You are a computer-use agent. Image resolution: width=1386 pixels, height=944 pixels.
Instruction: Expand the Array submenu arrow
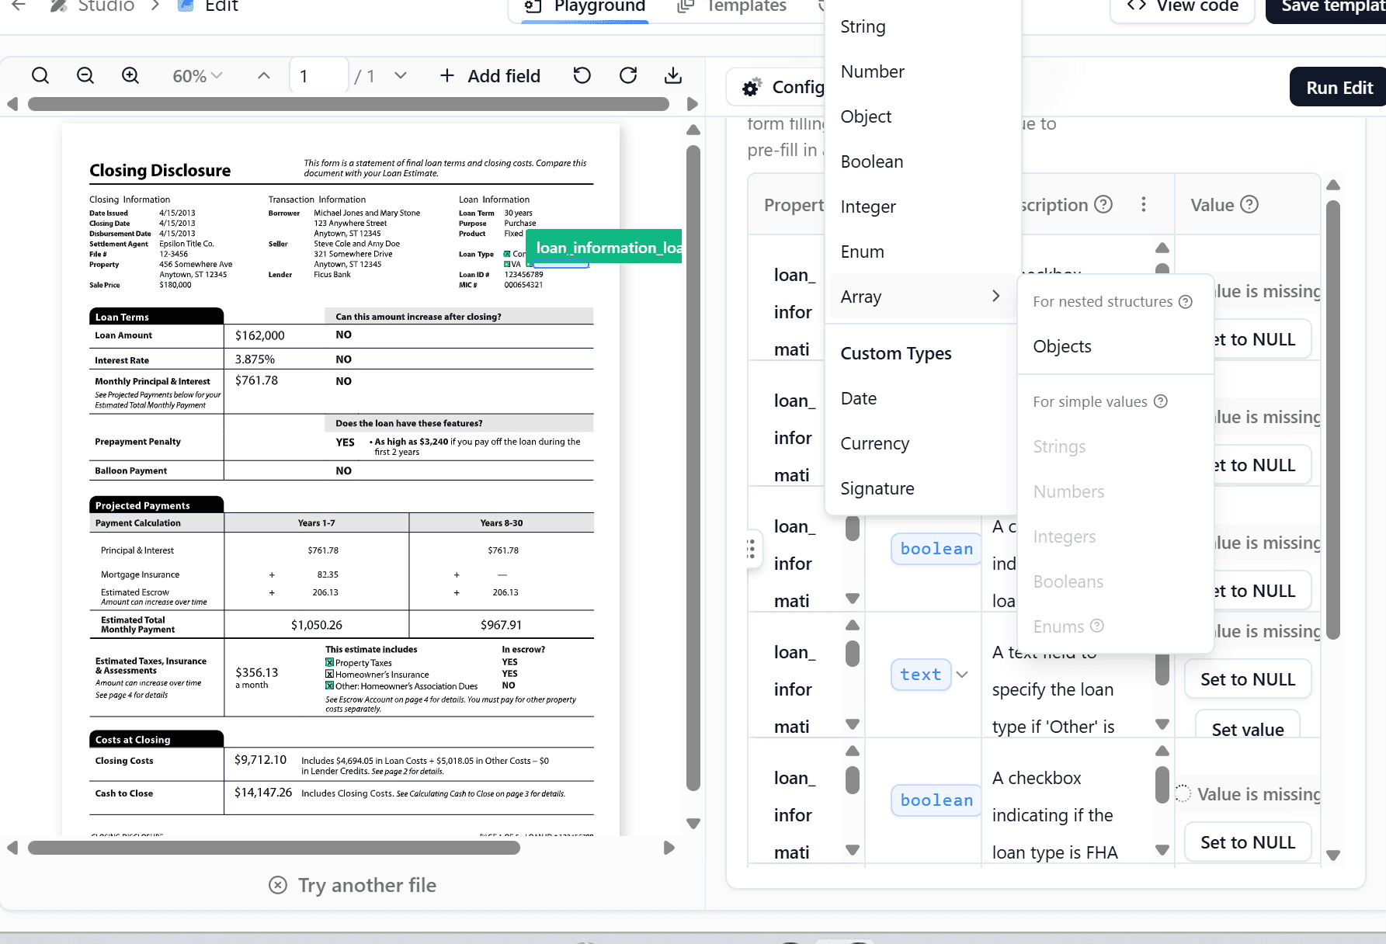point(996,296)
